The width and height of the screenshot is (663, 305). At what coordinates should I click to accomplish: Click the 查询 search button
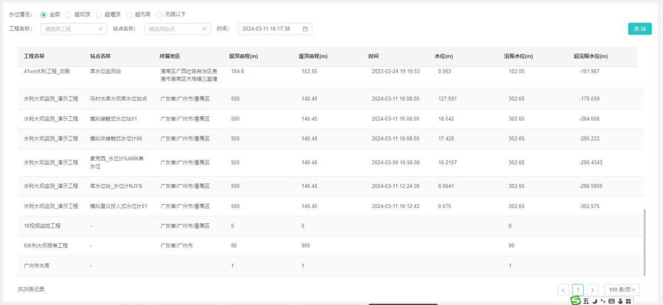[x=639, y=29]
